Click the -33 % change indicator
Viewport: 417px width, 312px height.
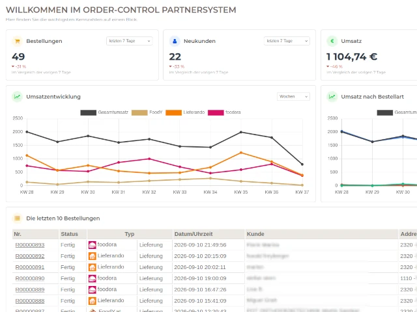(177, 66)
